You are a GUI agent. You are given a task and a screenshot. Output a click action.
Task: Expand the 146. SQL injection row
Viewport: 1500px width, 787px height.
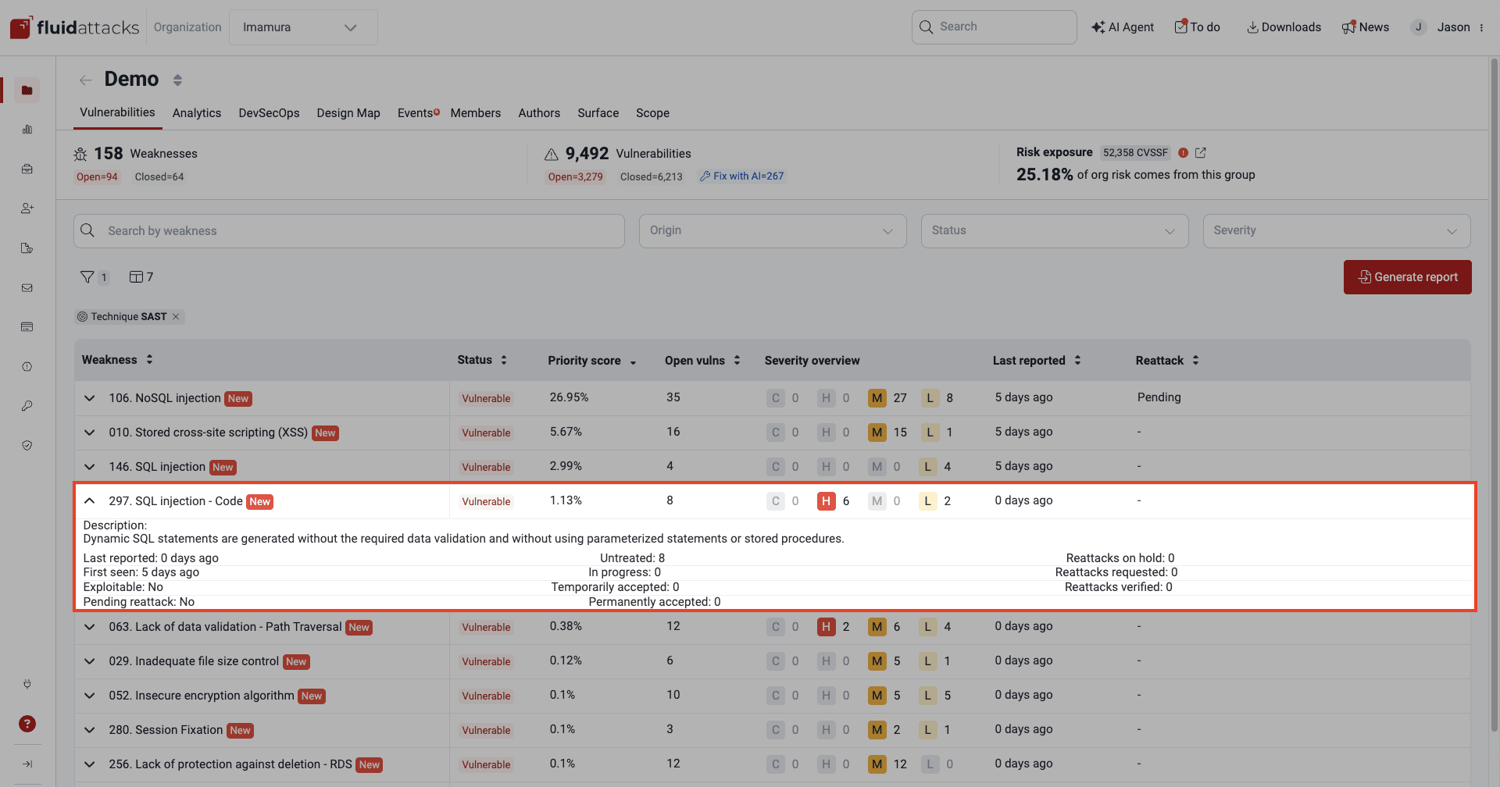(x=90, y=467)
